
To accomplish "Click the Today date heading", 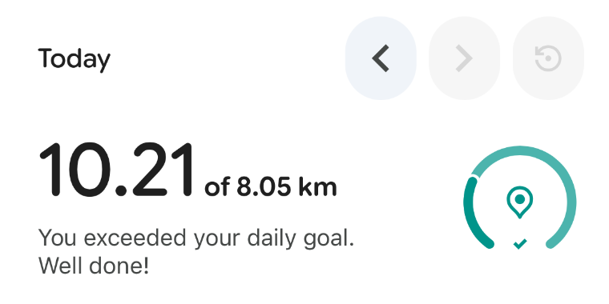I will (75, 59).
